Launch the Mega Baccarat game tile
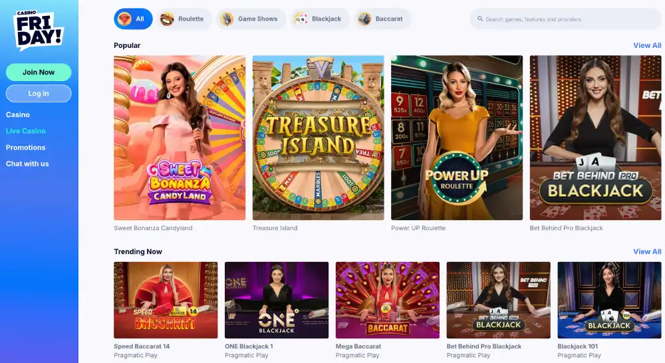The image size is (665, 363). [x=388, y=300]
